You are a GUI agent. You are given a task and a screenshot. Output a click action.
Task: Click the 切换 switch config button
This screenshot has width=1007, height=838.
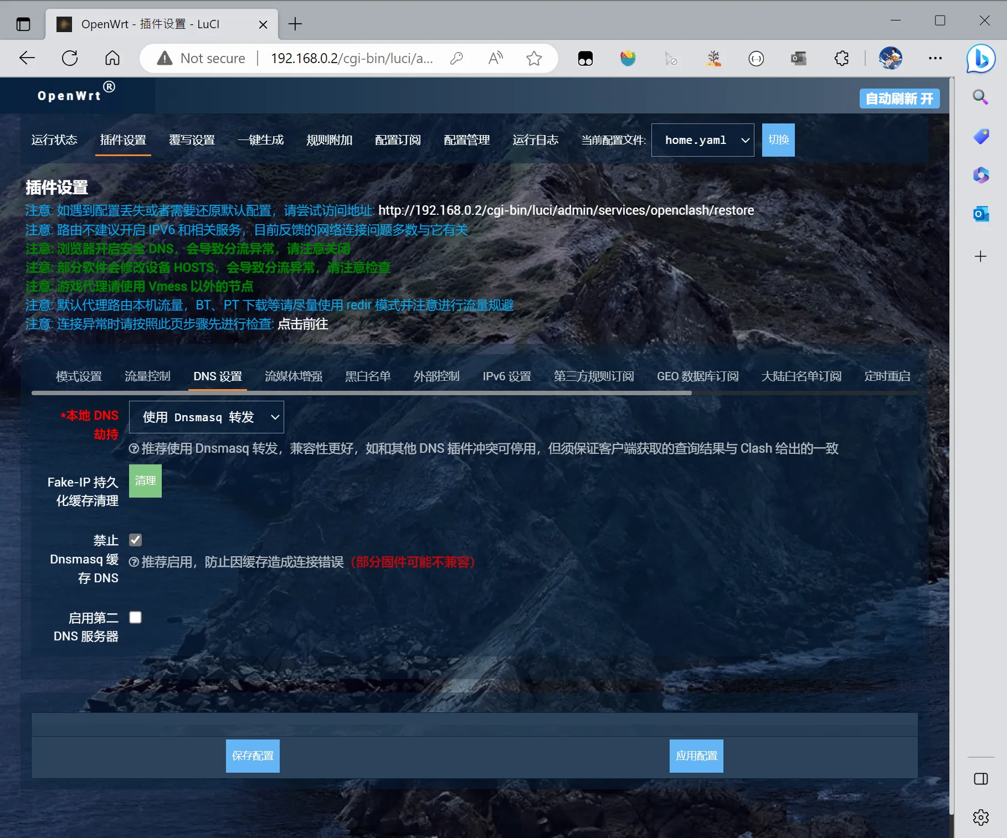click(778, 140)
